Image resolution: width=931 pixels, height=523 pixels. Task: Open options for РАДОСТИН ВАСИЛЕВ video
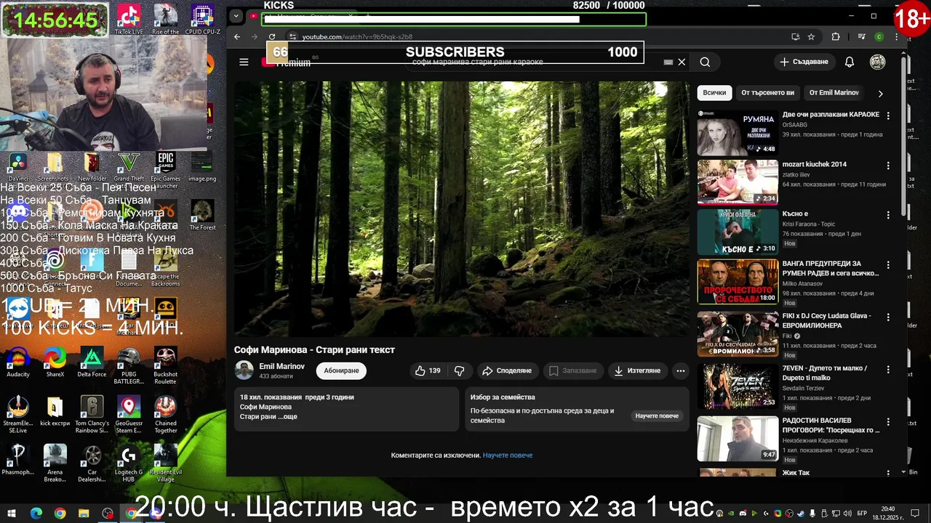click(888, 421)
